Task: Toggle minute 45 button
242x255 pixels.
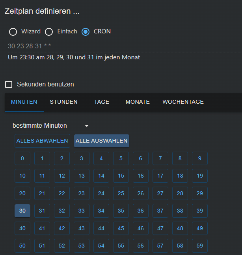Action: point(121,228)
